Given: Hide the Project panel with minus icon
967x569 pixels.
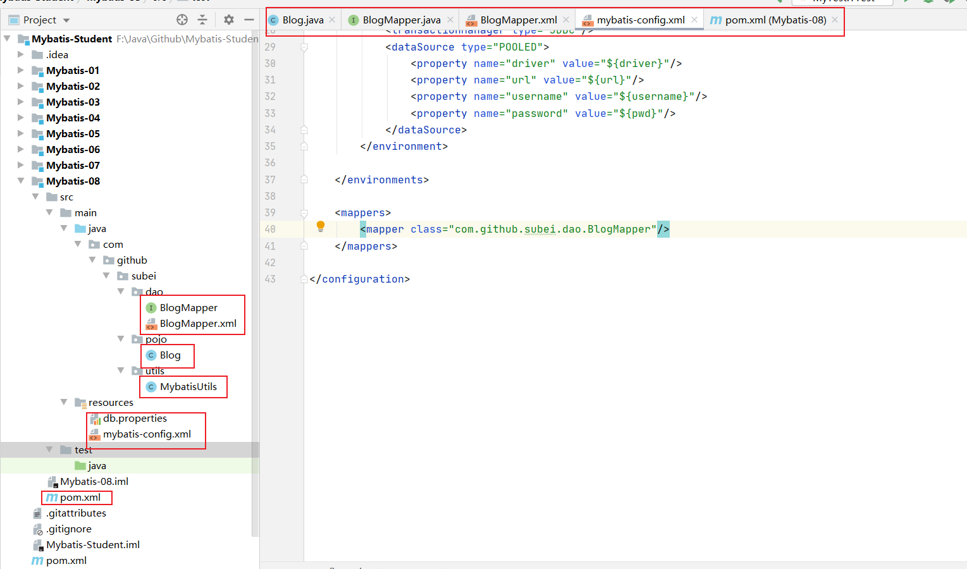Looking at the screenshot, I should 249,20.
